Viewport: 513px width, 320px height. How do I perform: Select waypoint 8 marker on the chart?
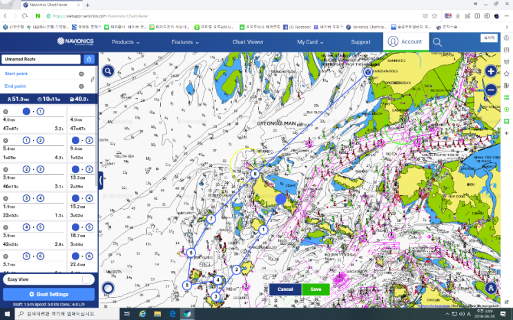click(255, 174)
